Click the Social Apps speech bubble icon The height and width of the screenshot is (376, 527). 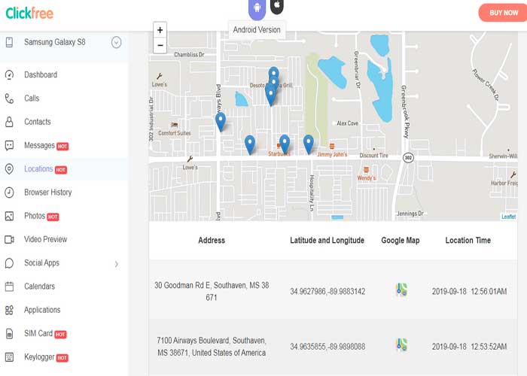(9, 263)
